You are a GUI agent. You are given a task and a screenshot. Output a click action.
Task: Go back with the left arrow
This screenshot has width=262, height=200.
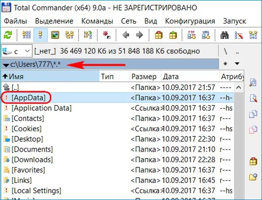[125, 35]
